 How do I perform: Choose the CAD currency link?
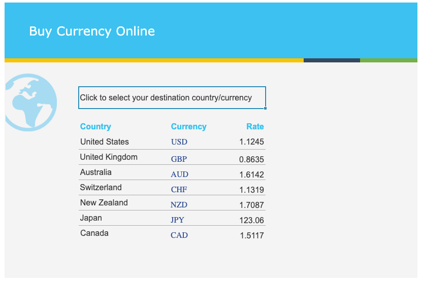tap(179, 235)
